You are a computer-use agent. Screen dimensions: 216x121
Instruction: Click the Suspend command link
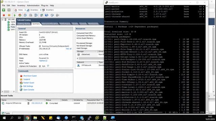pyautogui.click(x=27, y=79)
